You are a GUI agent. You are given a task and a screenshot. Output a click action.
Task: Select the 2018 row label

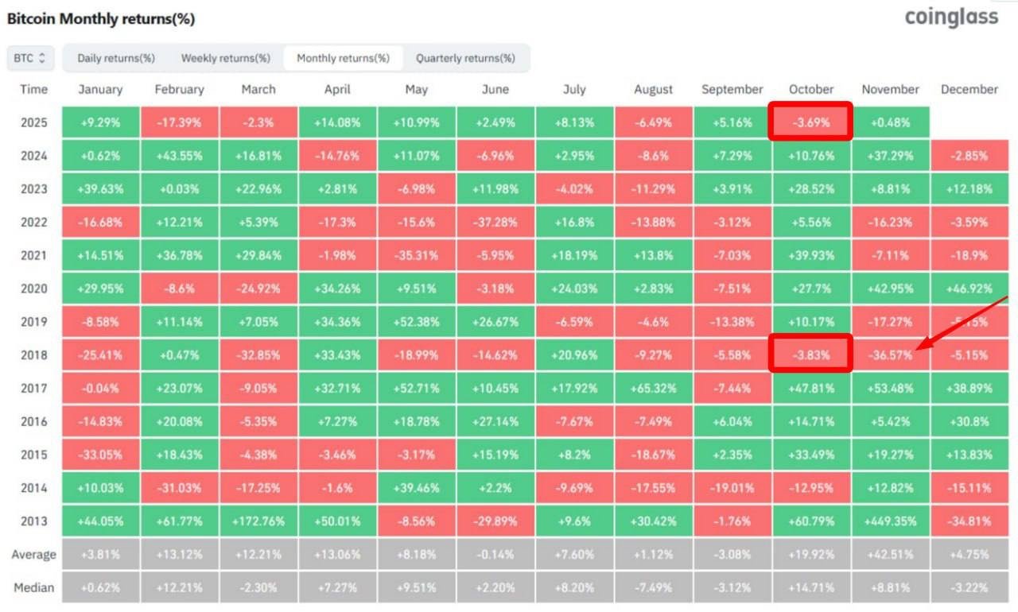tap(34, 354)
